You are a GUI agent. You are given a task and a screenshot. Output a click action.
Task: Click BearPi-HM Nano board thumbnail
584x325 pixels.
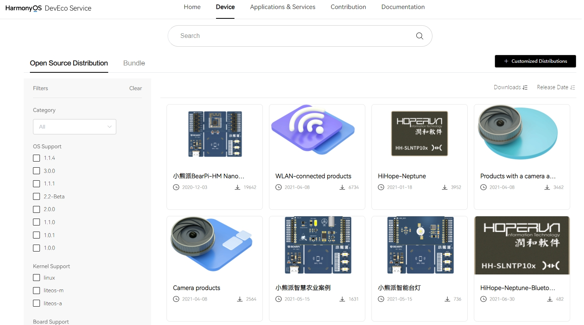coord(215,134)
